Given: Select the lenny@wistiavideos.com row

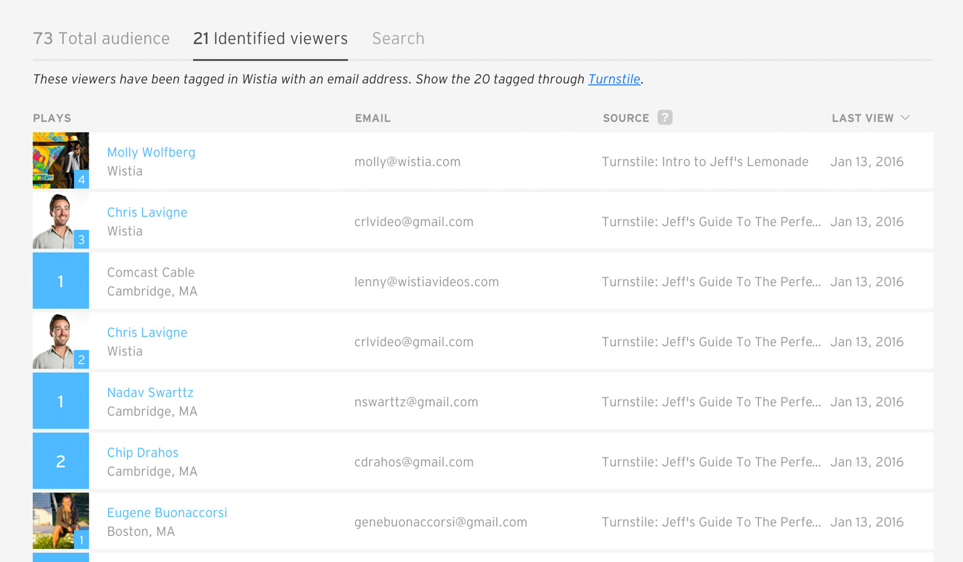Looking at the screenshot, I should pyautogui.click(x=483, y=281).
